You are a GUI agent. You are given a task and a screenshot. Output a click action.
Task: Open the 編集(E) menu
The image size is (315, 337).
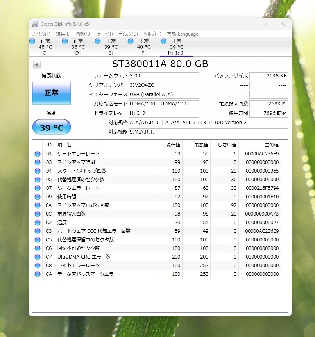(63, 34)
